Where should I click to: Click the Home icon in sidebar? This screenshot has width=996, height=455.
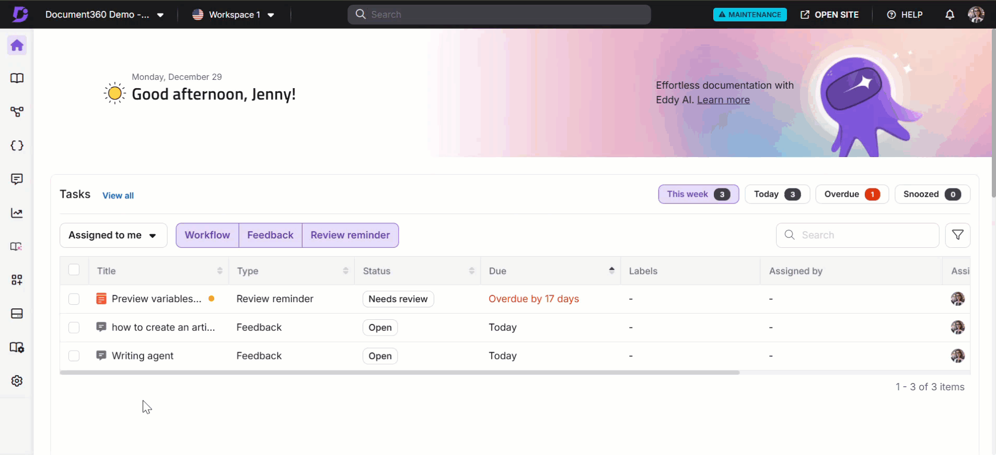[x=17, y=45]
